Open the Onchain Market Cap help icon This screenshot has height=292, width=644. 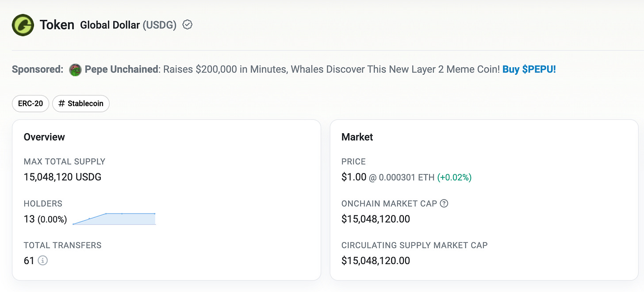tap(445, 204)
